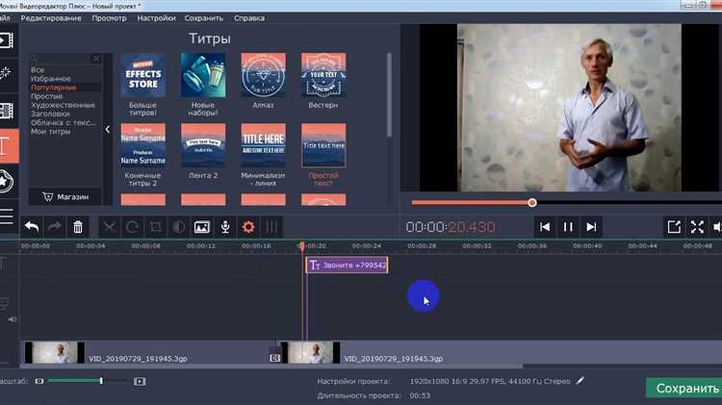Click zoom out timeline icon
The height and width of the screenshot is (405, 722).
pos(39,381)
